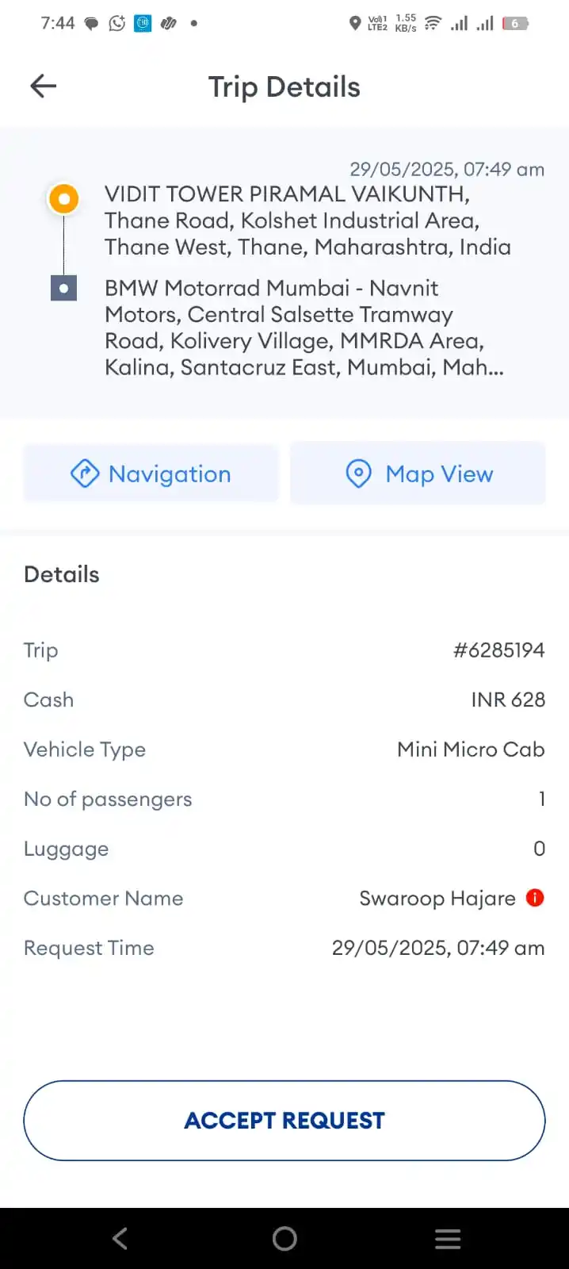Tap Android back button in navigation bar

120,1238
